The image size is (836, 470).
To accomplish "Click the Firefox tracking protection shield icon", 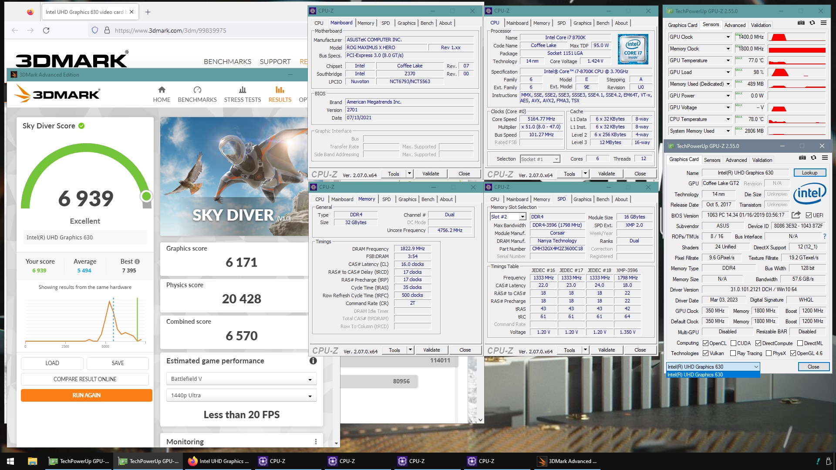I will coord(95,30).
